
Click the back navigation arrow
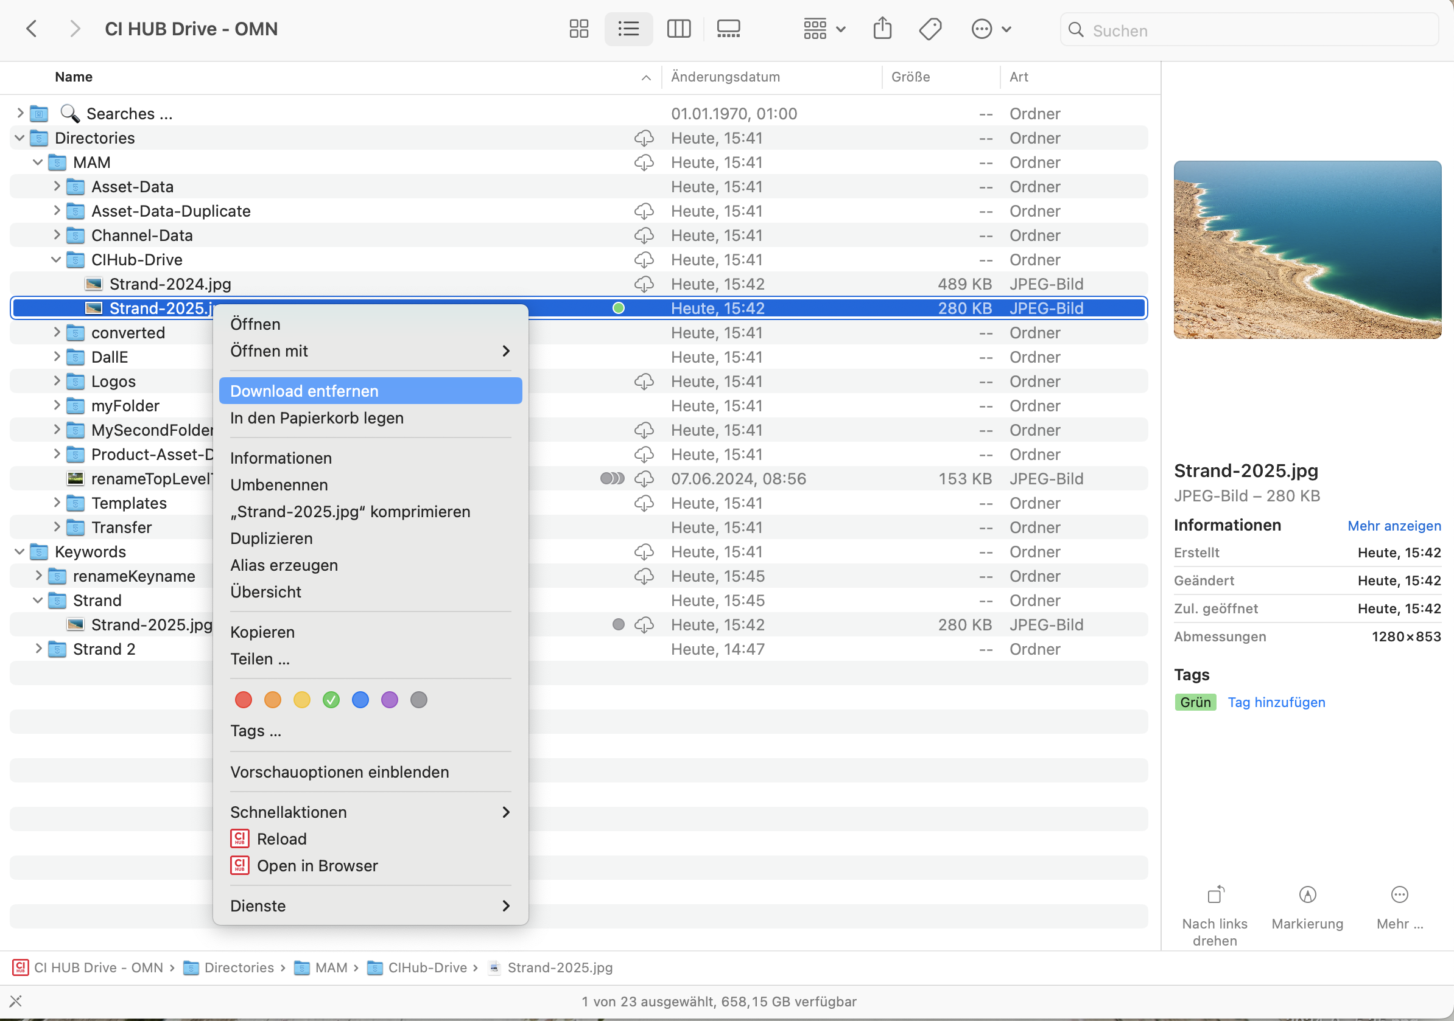pos(32,29)
